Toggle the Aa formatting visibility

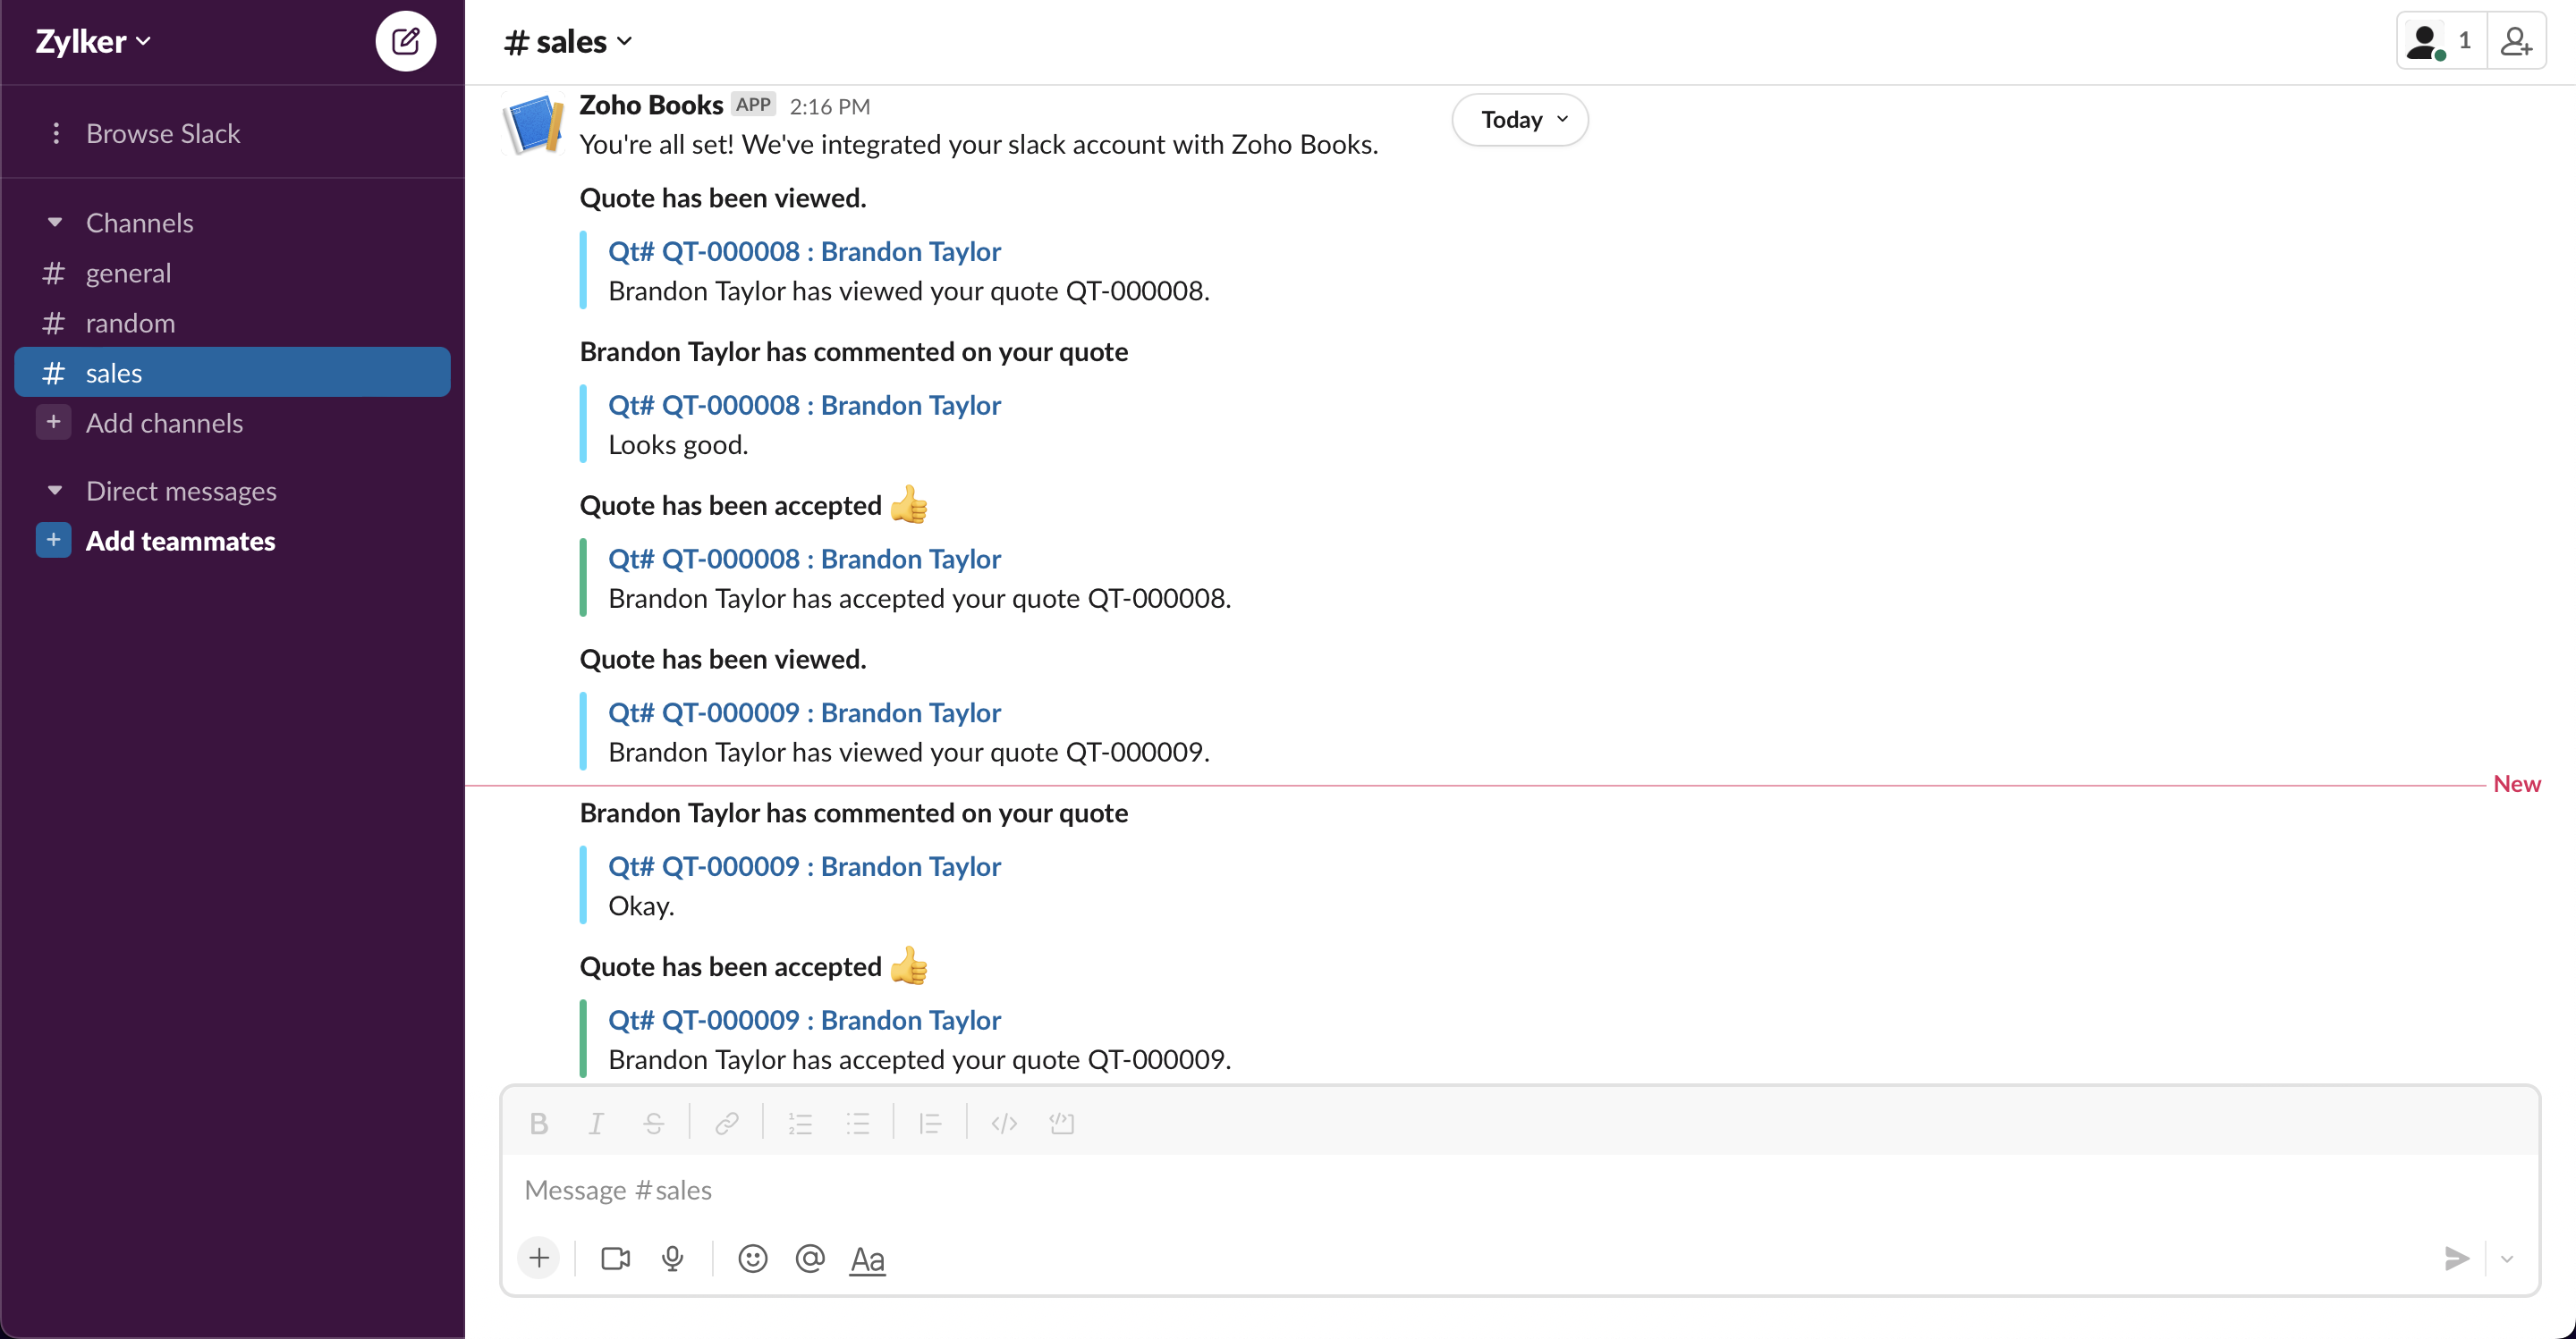[x=867, y=1258]
